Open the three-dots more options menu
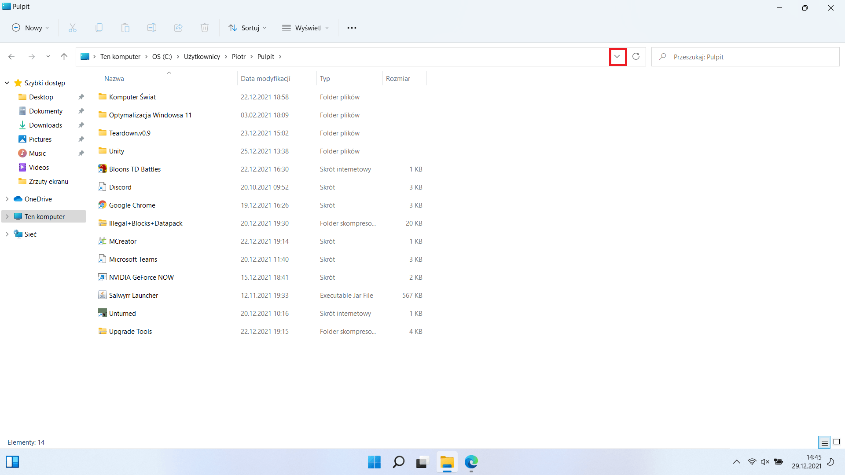 pyautogui.click(x=352, y=28)
